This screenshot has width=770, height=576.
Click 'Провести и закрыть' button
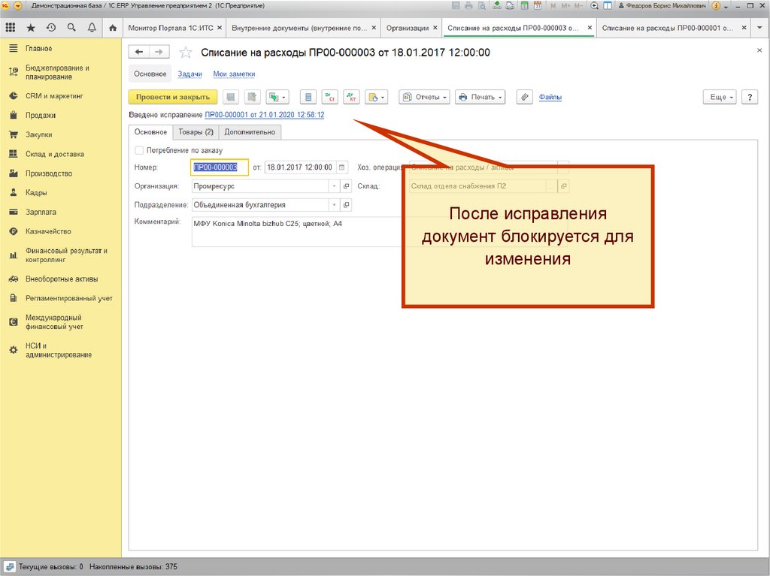pos(173,97)
